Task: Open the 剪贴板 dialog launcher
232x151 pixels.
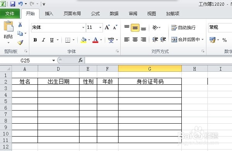Action: tap(26, 51)
